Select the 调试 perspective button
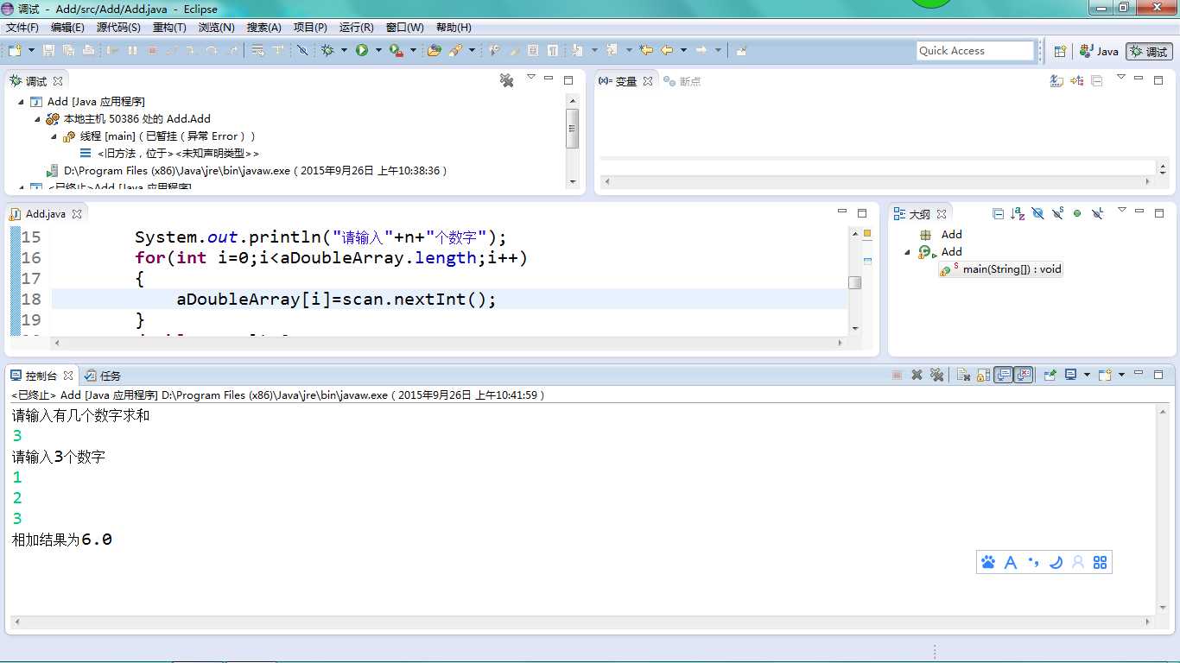The image size is (1180, 663). (x=1149, y=51)
